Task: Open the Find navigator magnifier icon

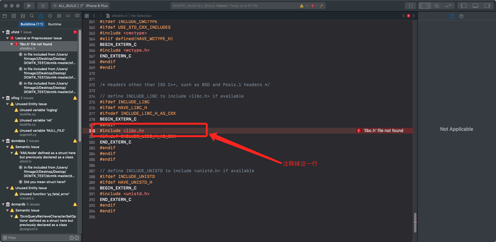Action: point(32,16)
